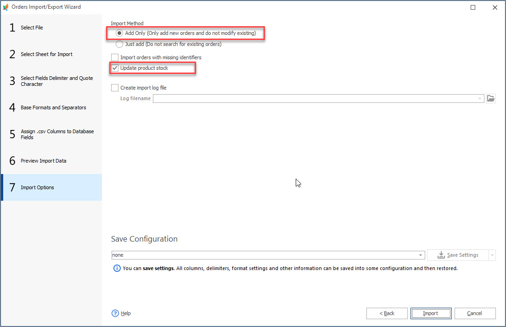Go to step 4 Base Formats and Separators
Screen dimensions: 506x327
click(x=51, y=107)
